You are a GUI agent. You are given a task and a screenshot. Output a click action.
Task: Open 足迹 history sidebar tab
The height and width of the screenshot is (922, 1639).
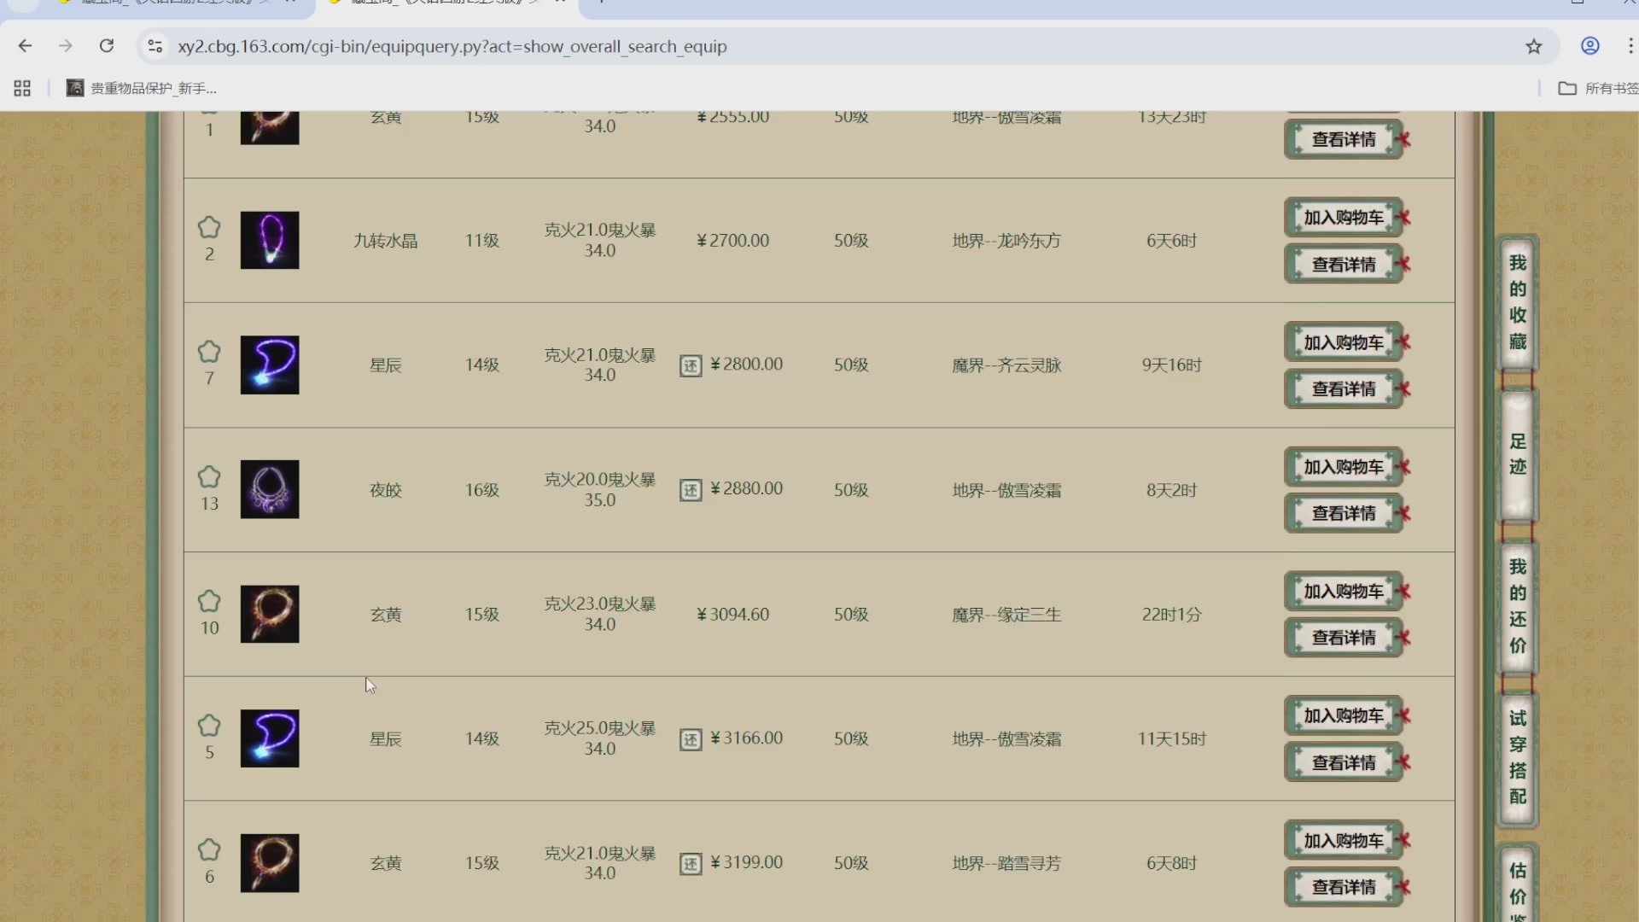pos(1517,454)
